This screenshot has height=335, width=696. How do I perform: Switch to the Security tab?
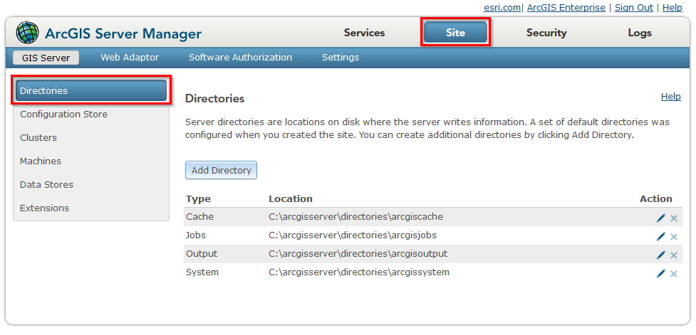546,33
